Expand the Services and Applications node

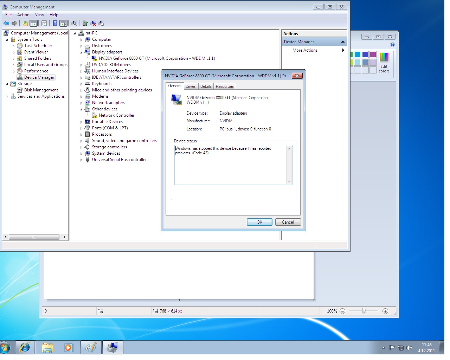pyautogui.click(x=7, y=97)
